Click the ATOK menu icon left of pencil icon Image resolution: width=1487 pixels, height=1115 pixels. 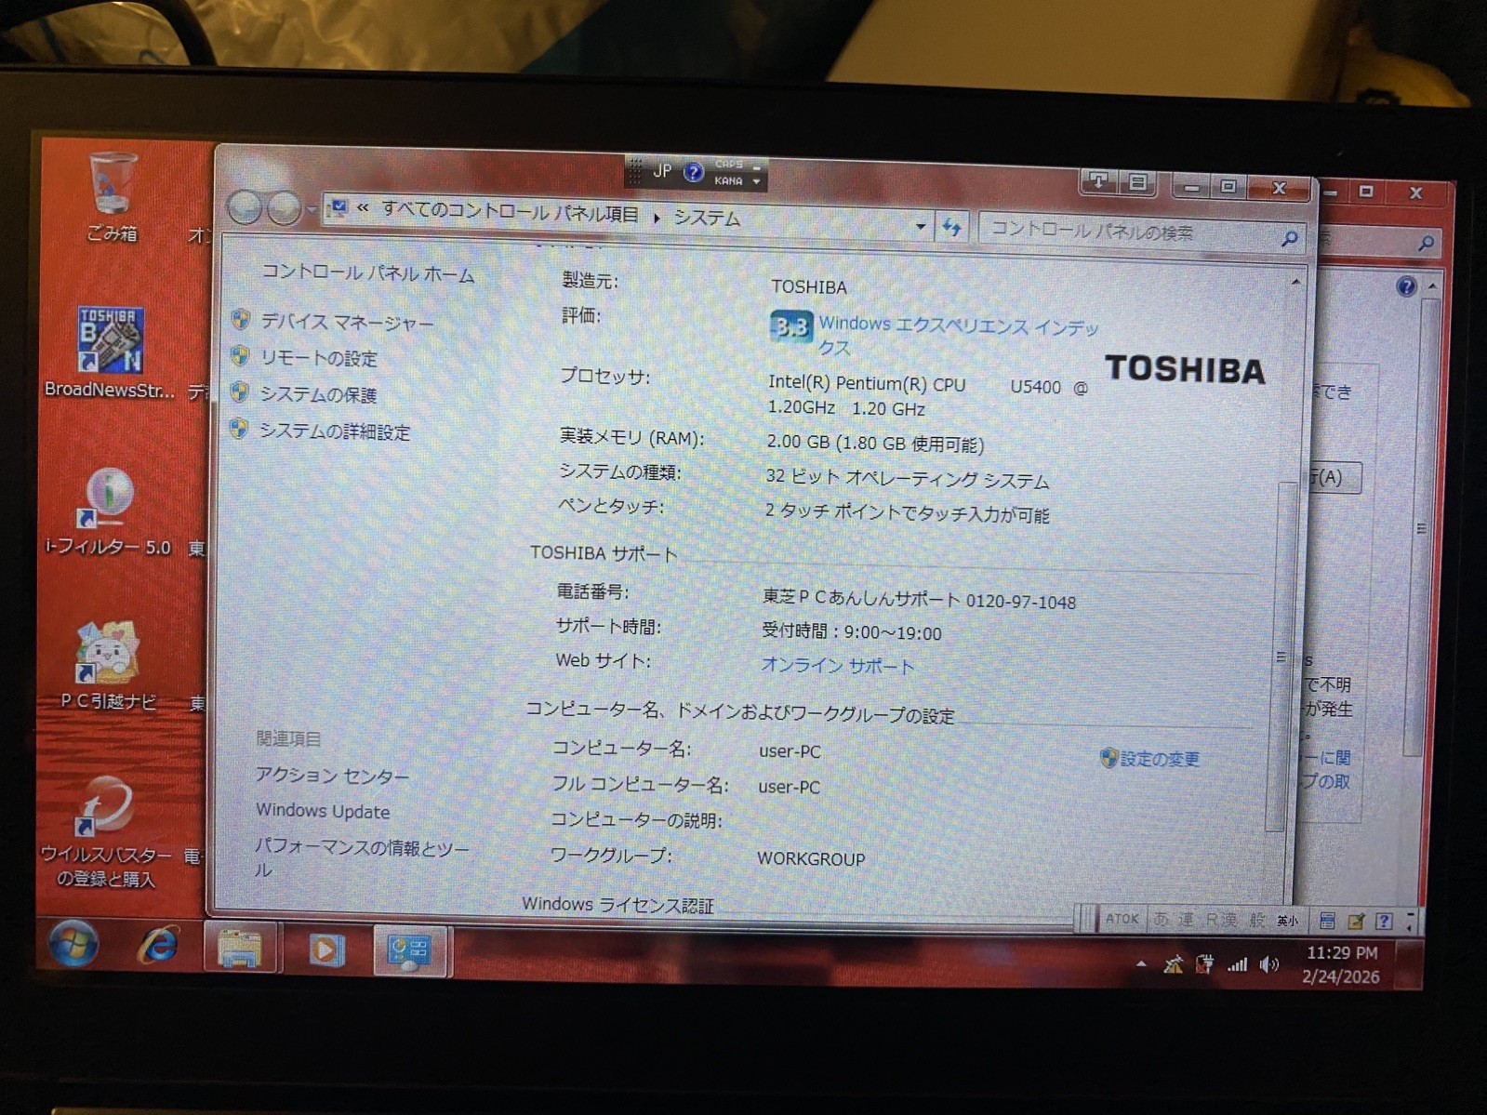click(x=1327, y=921)
